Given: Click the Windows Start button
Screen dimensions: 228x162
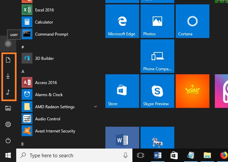Looking at the screenshot, I should (x=8, y=156).
